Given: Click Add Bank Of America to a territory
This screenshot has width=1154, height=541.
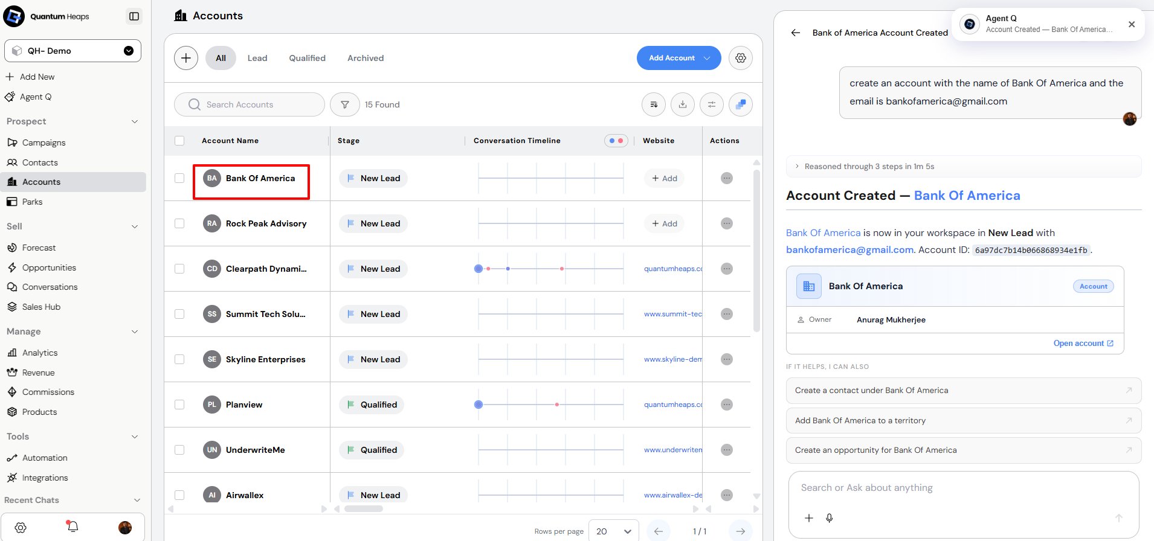Looking at the screenshot, I should [x=964, y=420].
